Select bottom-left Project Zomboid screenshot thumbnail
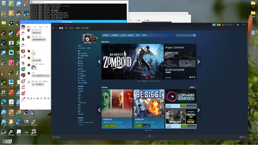 [x=171, y=63]
